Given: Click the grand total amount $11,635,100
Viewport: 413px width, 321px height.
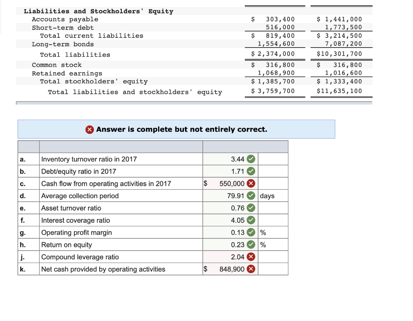Looking at the screenshot, I should click(339, 91).
